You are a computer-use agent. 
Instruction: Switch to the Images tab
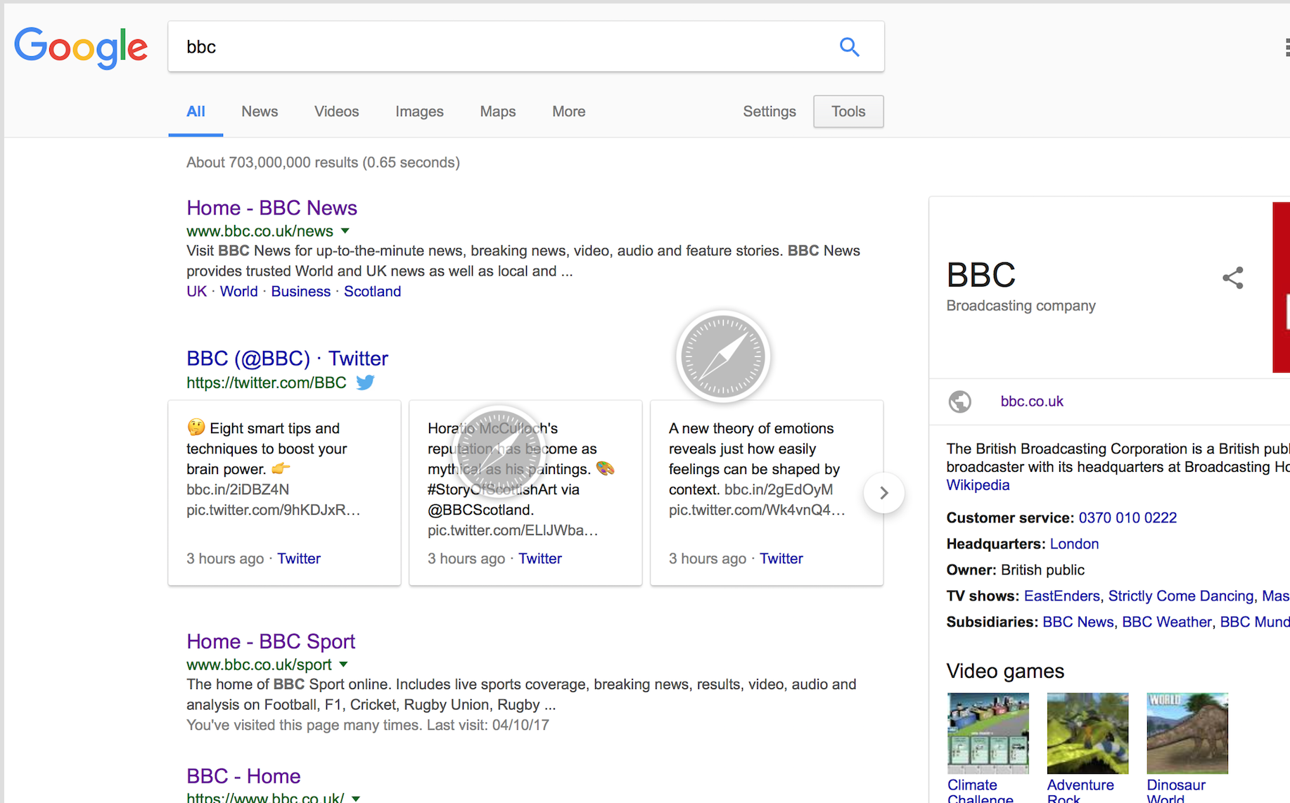[x=419, y=112]
